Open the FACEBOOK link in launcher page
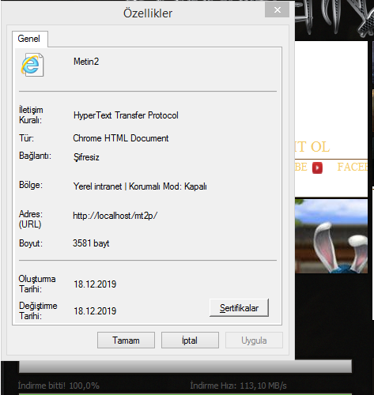Screen dimensions: 374x395 [x=353, y=167]
